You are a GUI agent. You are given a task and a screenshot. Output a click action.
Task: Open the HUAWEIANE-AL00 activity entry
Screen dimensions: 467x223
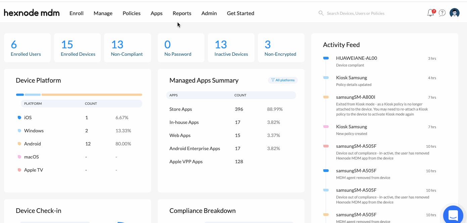pyautogui.click(x=380, y=61)
